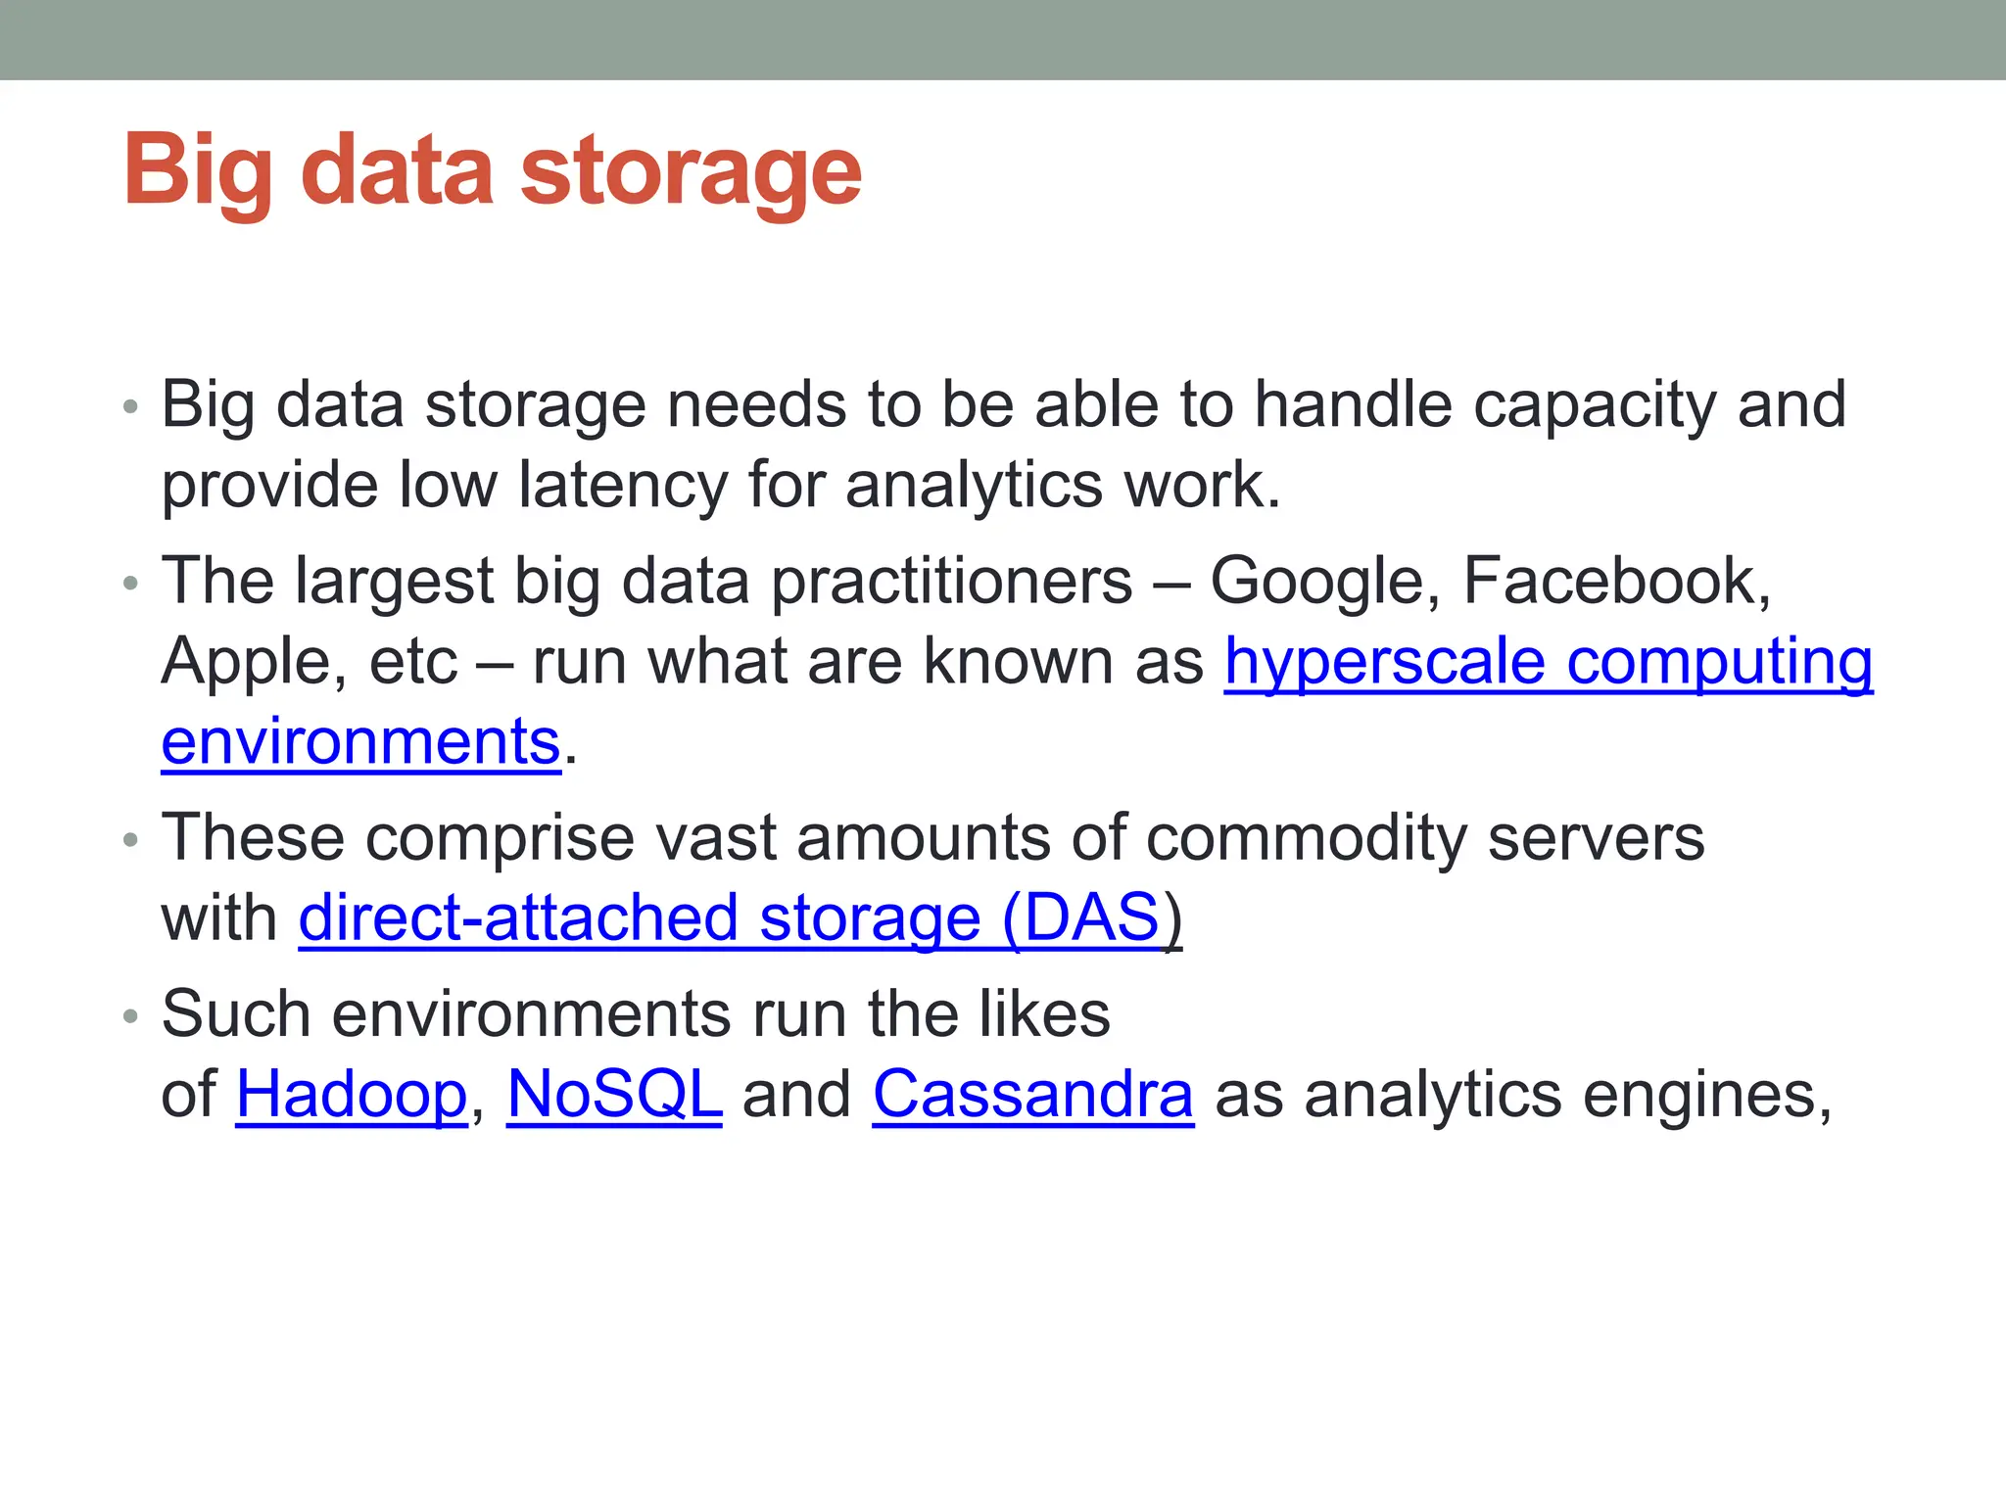
Task: Click the bullet before These comprise
Action: 131,841
